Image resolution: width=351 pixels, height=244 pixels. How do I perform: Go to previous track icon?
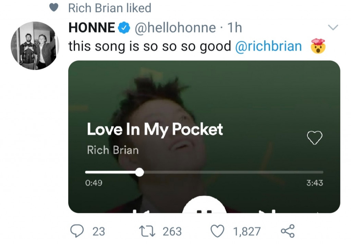[x=145, y=211]
